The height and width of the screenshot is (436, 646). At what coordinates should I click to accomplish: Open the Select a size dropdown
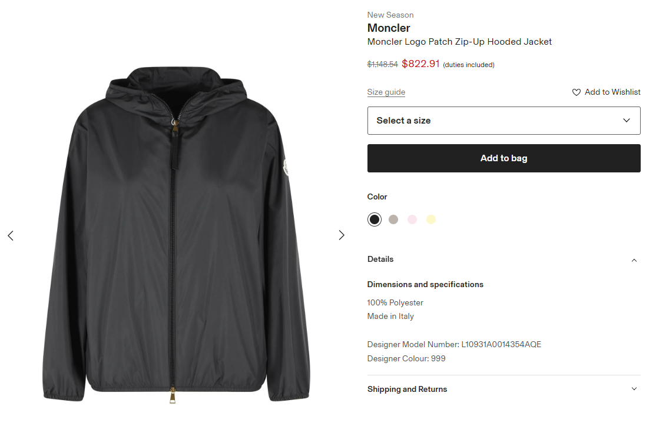click(x=503, y=121)
